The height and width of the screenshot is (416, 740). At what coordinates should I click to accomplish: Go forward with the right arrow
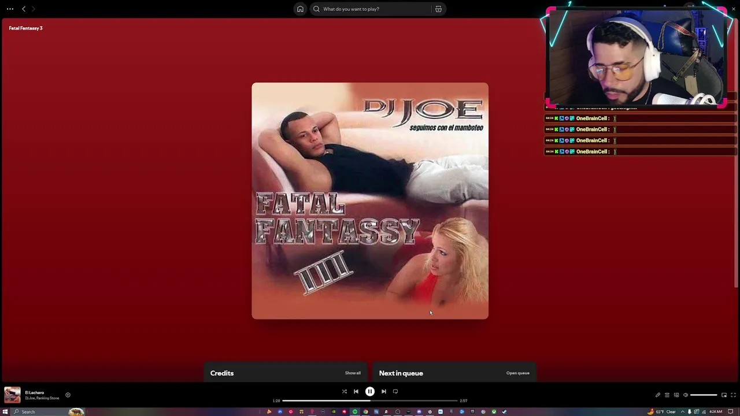pos(33,9)
